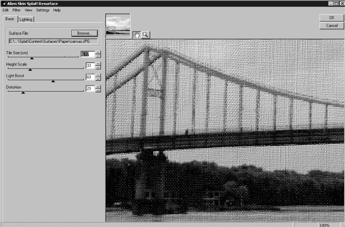This screenshot has width=345, height=227.
Task: Increase Distortion with up arrow
Action: (x=98, y=87)
